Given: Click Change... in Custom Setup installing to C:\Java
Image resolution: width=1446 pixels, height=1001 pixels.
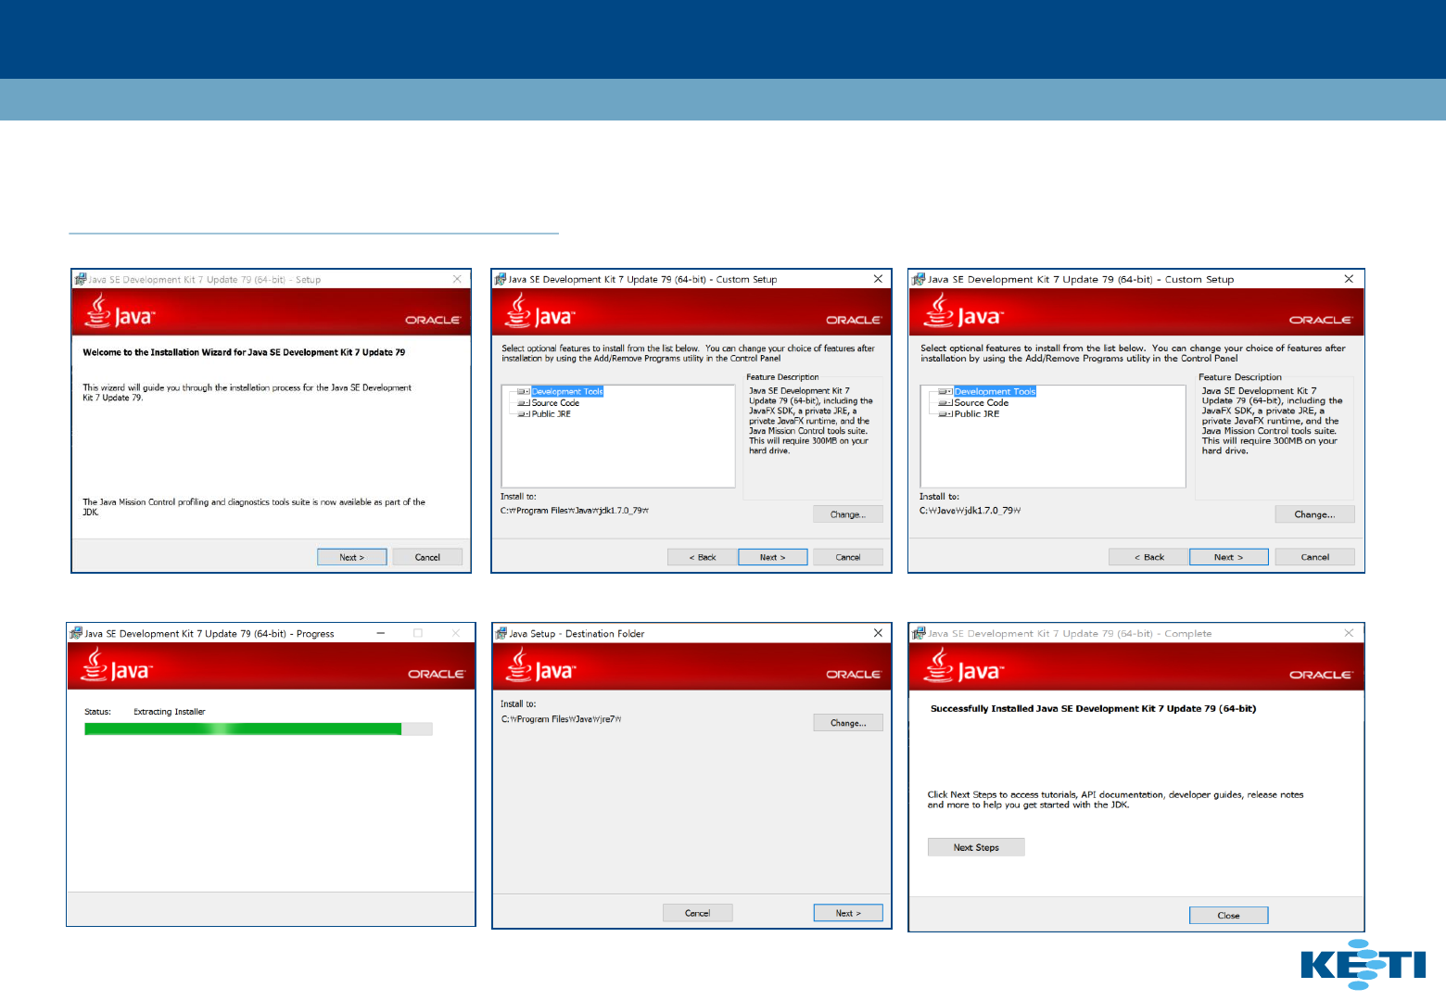Looking at the screenshot, I should [x=1314, y=514].
